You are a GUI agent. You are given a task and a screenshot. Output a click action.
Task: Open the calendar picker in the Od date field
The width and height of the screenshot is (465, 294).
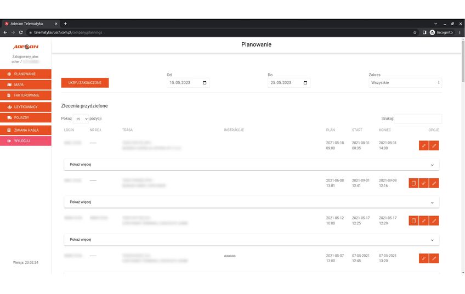[205, 83]
